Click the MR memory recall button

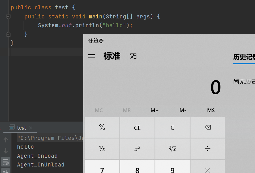[x=127, y=110]
